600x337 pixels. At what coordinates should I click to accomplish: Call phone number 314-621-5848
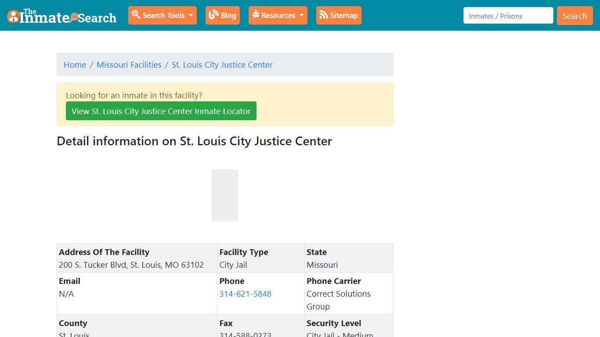pos(246,294)
